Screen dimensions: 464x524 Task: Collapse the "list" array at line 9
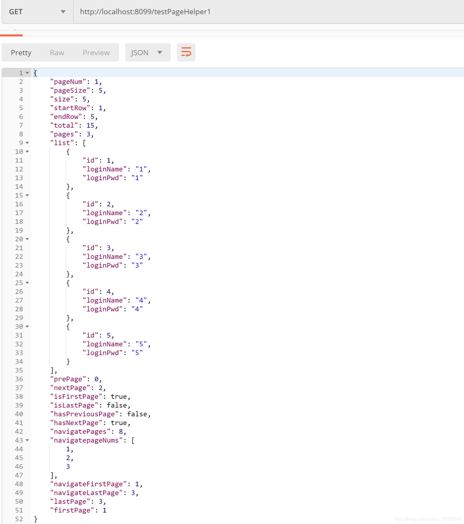point(27,143)
